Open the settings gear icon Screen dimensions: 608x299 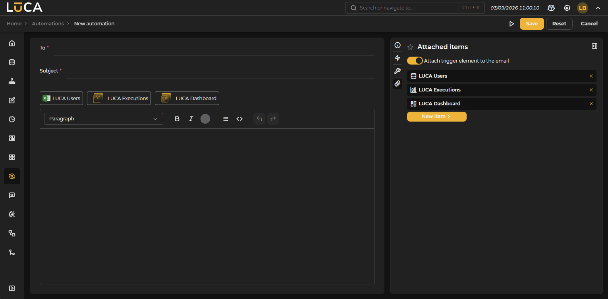(567, 8)
